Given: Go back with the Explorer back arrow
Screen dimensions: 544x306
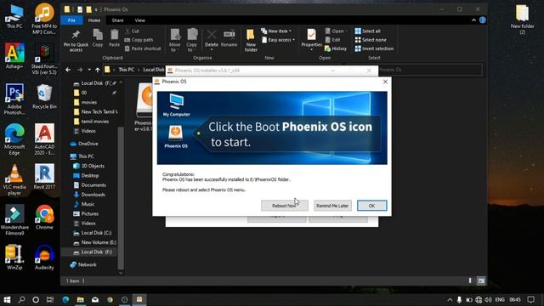Looking at the screenshot, I should pyautogui.click(x=68, y=70).
